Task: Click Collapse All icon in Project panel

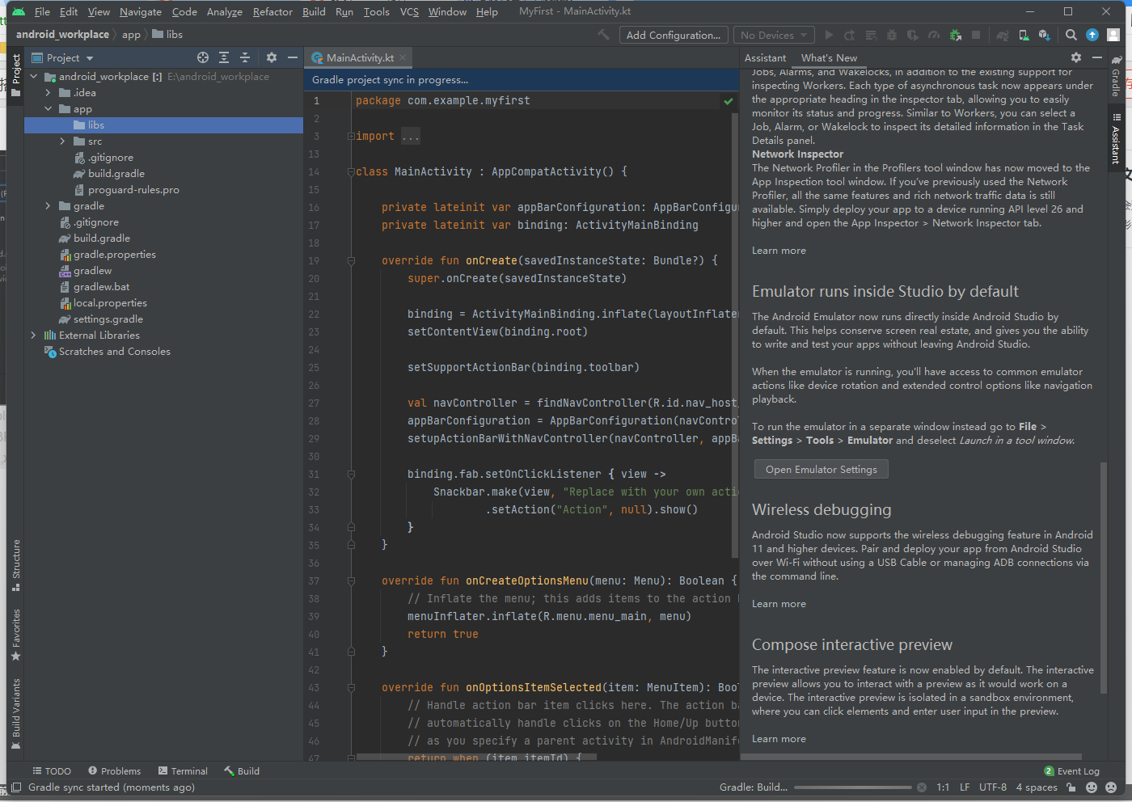Action: pyautogui.click(x=245, y=57)
